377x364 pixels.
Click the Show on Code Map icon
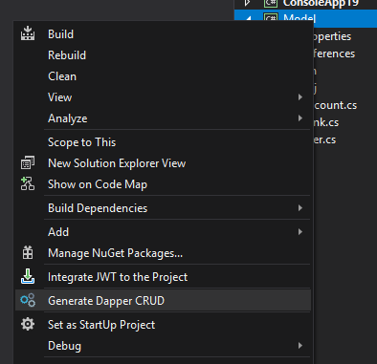tap(28, 183)
